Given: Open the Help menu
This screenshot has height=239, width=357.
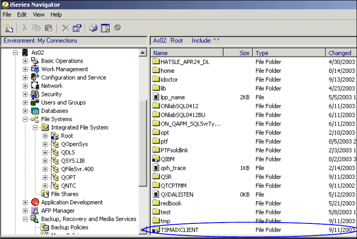Looking at the screenshot, I should 56,15.
